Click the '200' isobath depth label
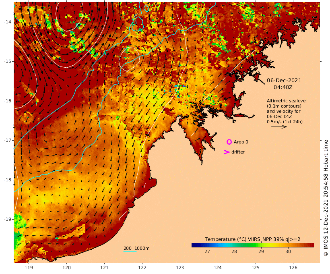The image size is (330, 274). tap(128, 248)
